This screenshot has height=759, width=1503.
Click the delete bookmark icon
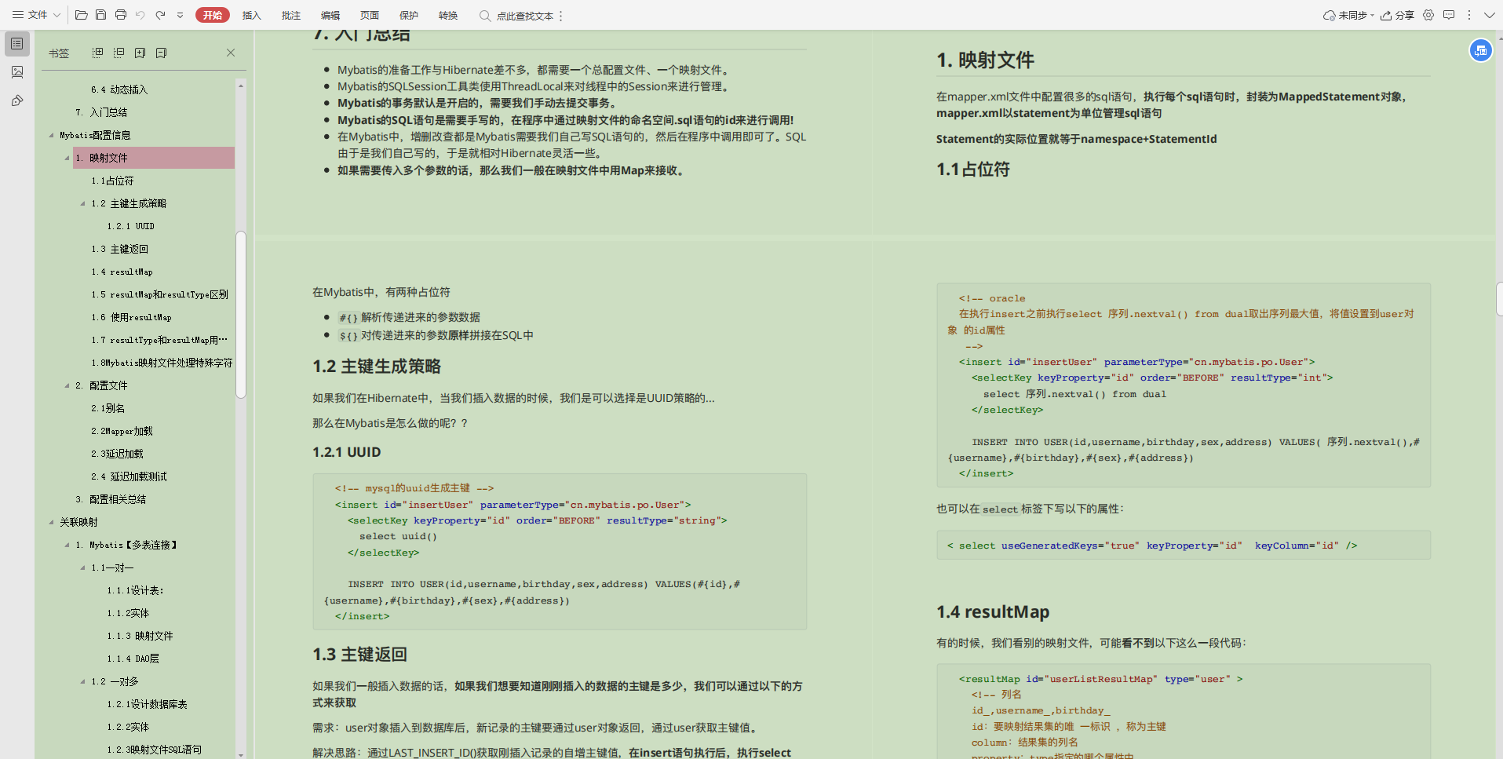pyautogui.click(x=161, y=53)
